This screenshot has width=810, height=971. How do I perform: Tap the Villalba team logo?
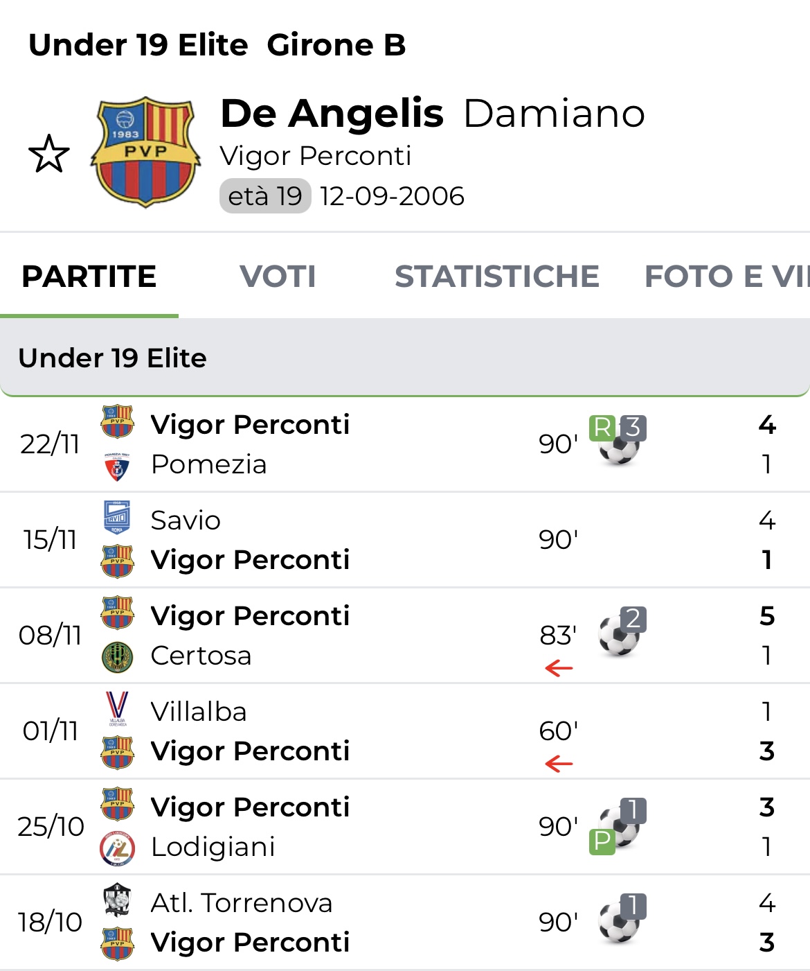click(x=117, y=708)
